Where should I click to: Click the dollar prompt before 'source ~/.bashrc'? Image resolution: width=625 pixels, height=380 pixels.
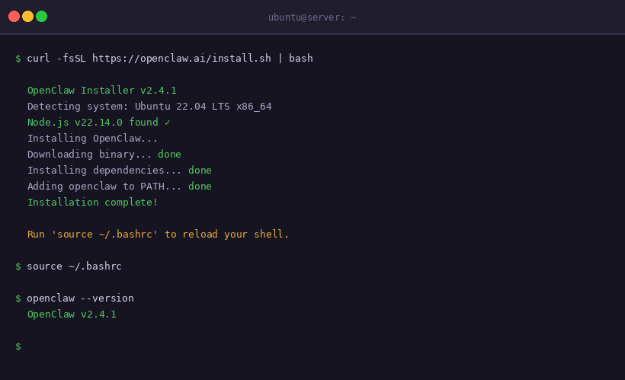(18, 267)
